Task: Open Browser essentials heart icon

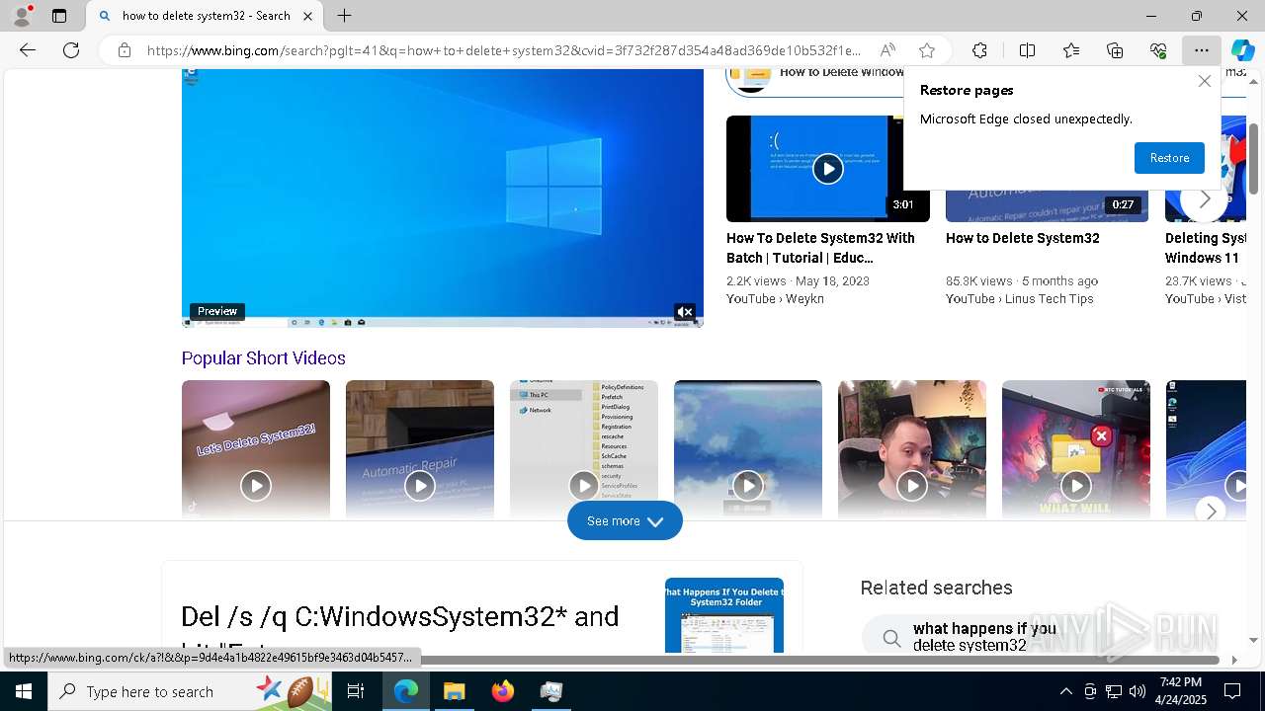Action: pos(1158,50)
